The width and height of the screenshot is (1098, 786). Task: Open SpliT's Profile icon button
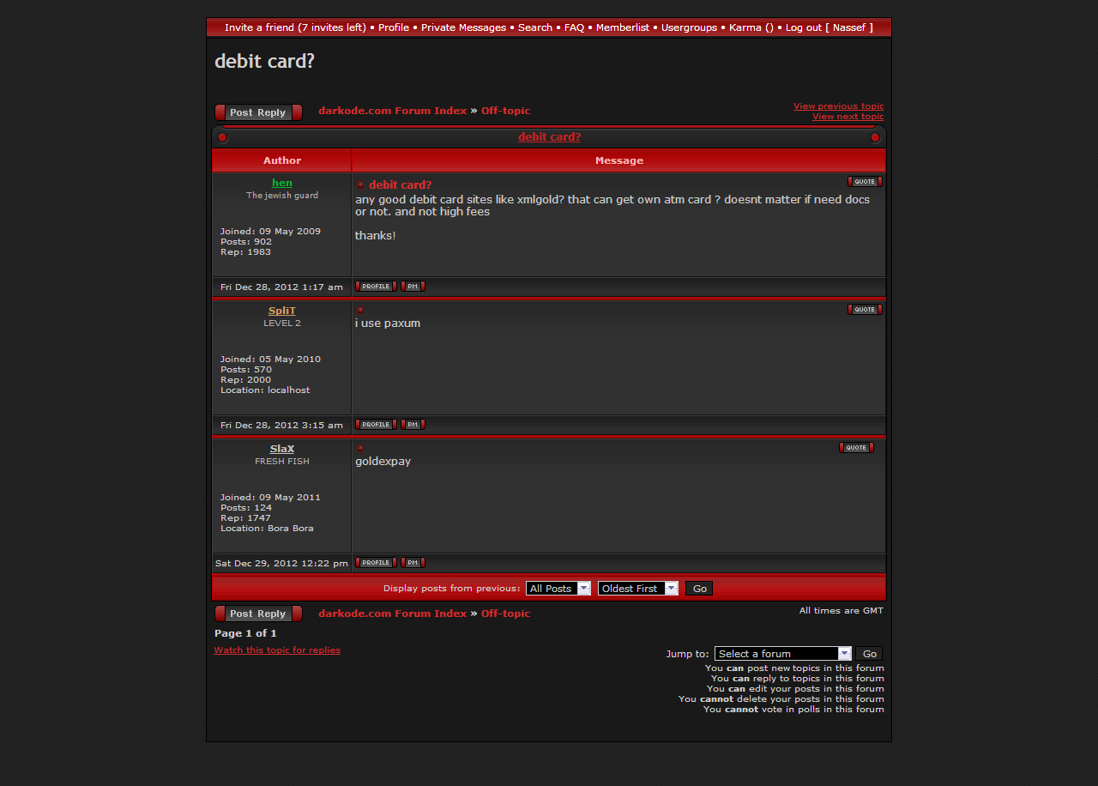pos(376,425)
